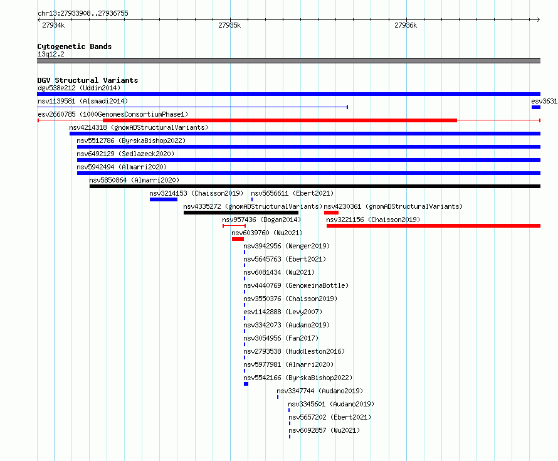Select nsv4214318 gnomADStructuralVariants label
This screenshot has height=461, width=558.
pyautogui.click(x=139, y=127)
